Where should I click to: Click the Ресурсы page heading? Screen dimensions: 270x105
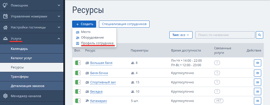88,10
